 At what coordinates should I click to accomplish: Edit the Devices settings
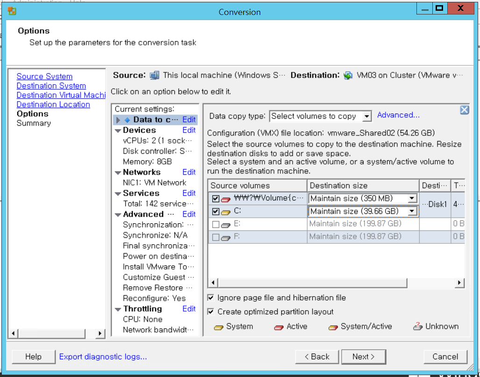tap(189, 130)
